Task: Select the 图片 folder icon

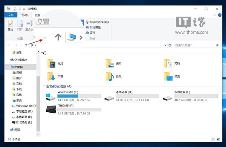Action: coord(110,63)
